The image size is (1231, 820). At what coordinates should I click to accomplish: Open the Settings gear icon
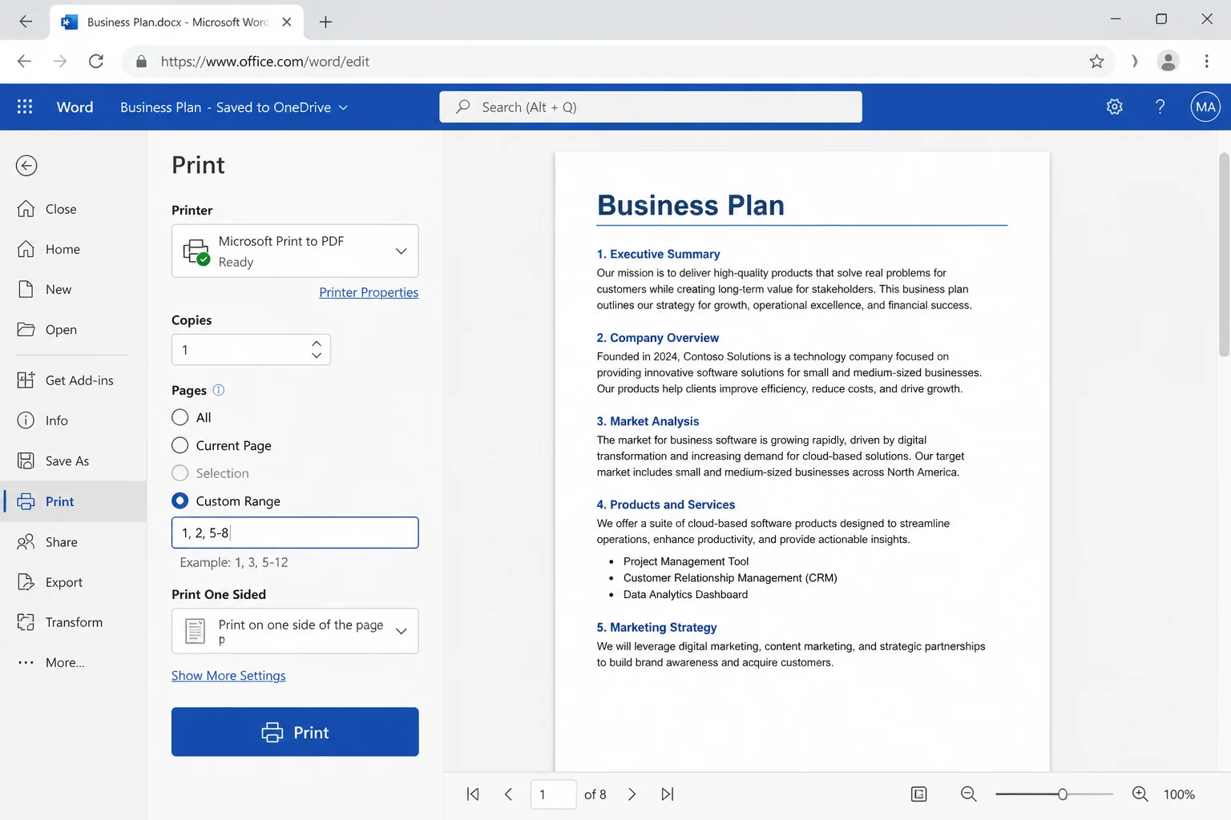click(1114, 107)
